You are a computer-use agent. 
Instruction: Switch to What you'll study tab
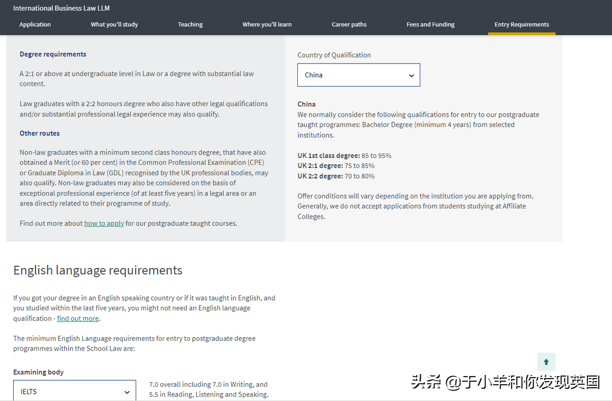(114, 24)
